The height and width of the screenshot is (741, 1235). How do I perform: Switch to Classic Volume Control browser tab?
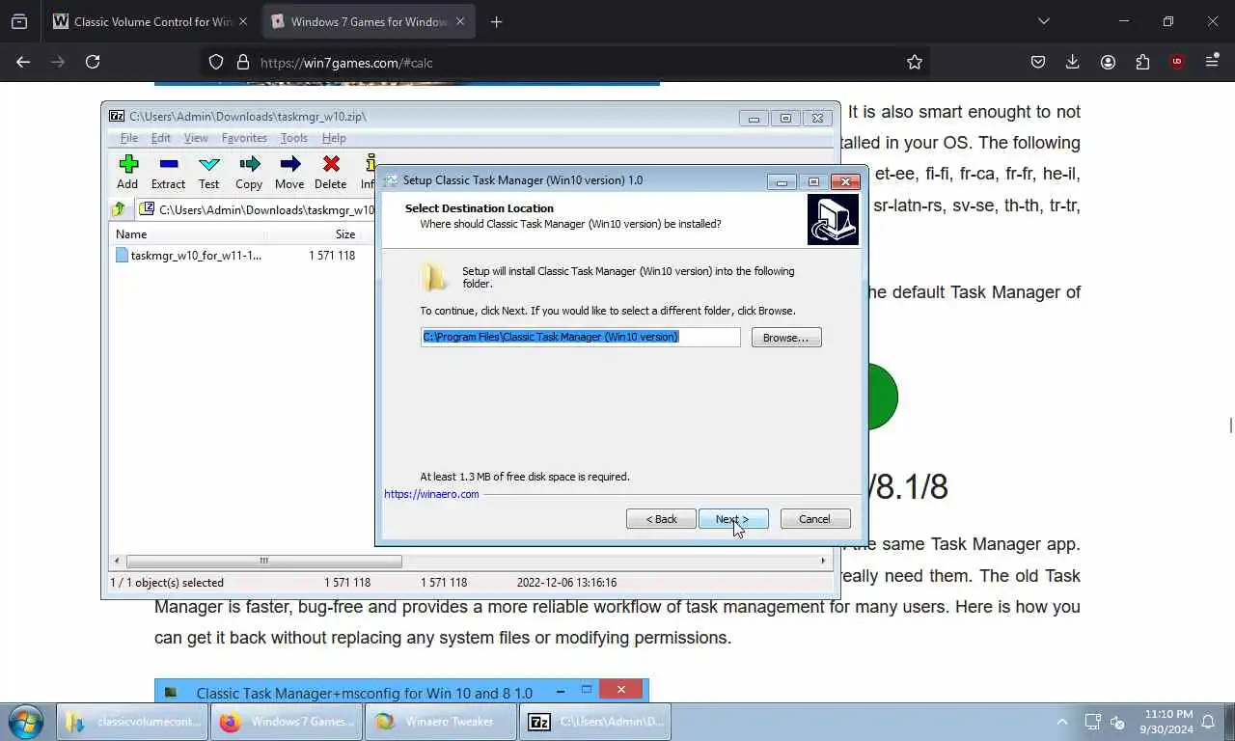coord(142,21)
